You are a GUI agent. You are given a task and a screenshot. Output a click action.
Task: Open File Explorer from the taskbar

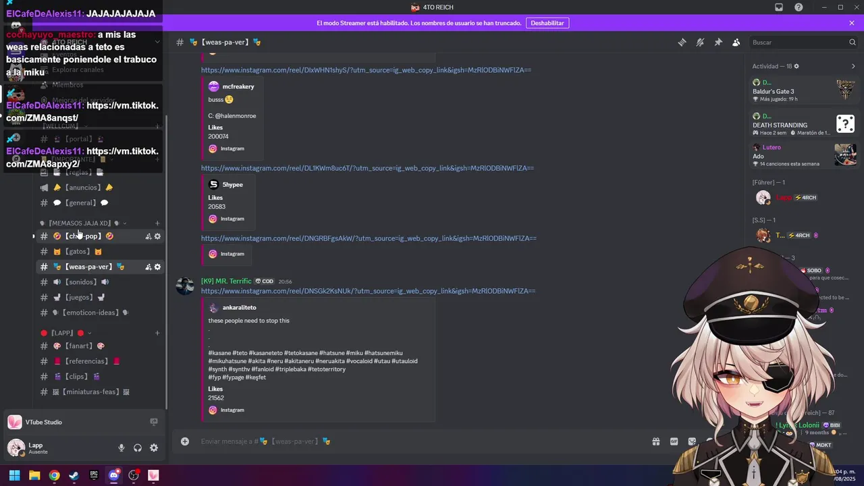coord(34,475)
